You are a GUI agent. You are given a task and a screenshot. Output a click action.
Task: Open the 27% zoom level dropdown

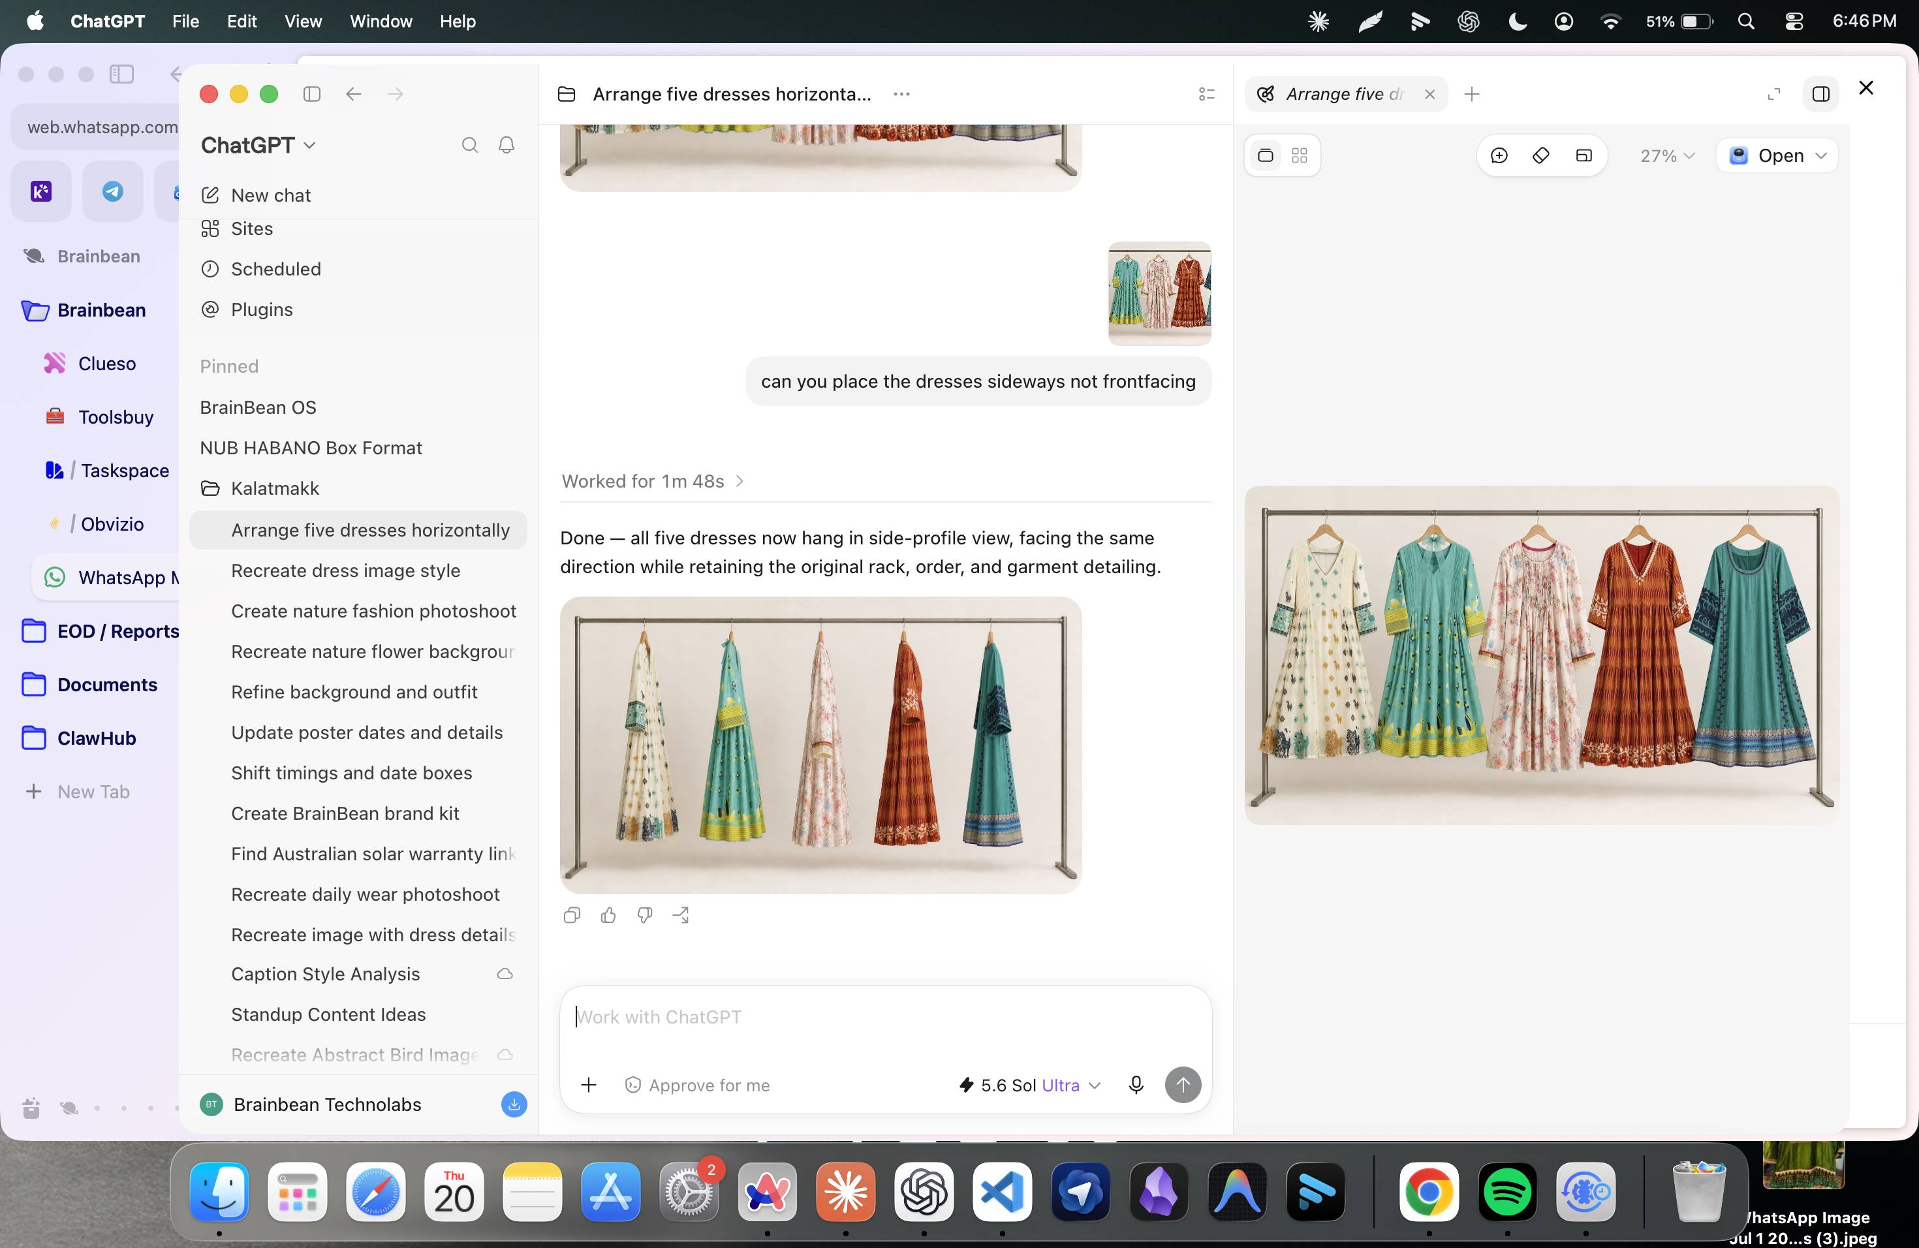click(x=1668, y=155)
